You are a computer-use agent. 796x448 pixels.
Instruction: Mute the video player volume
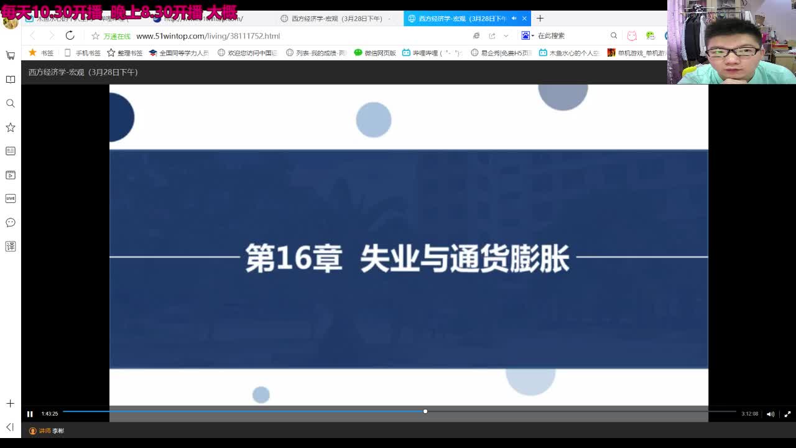(x=771, y=414)
